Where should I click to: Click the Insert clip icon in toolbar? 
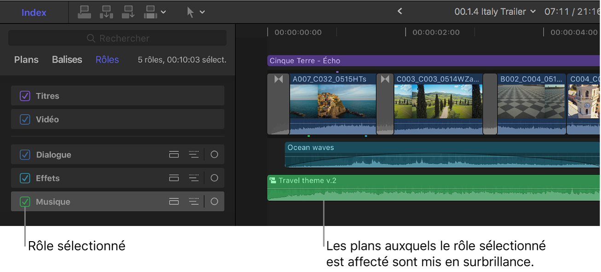[x=106, y=12]
